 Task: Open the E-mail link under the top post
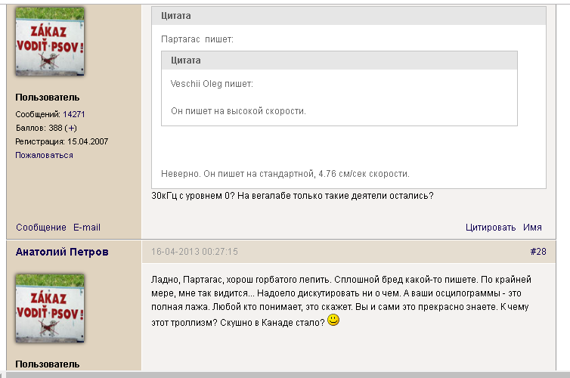(x=87, y=228)
